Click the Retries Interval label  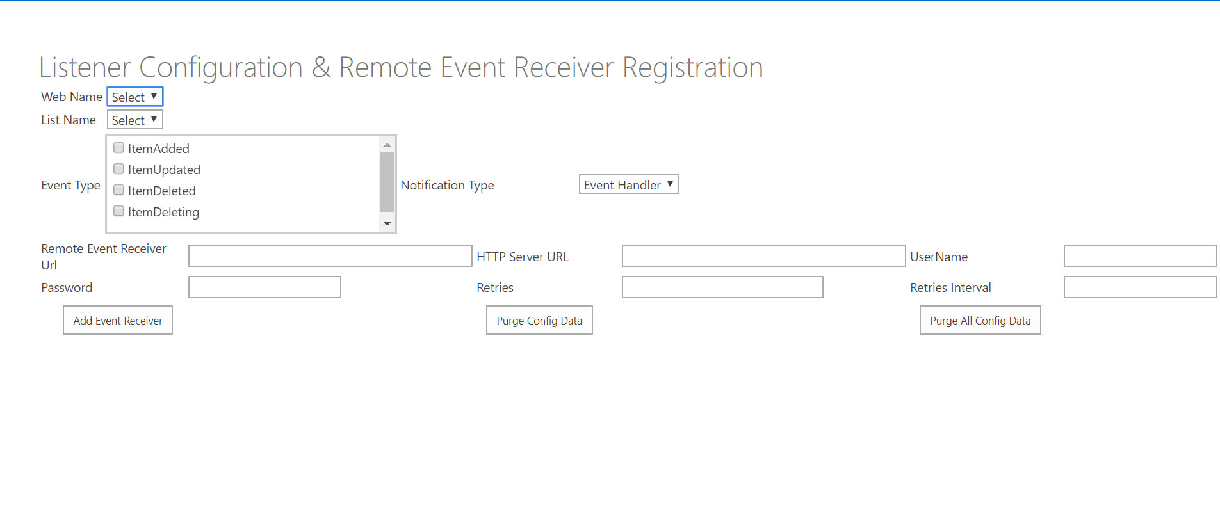coord(950,287)
